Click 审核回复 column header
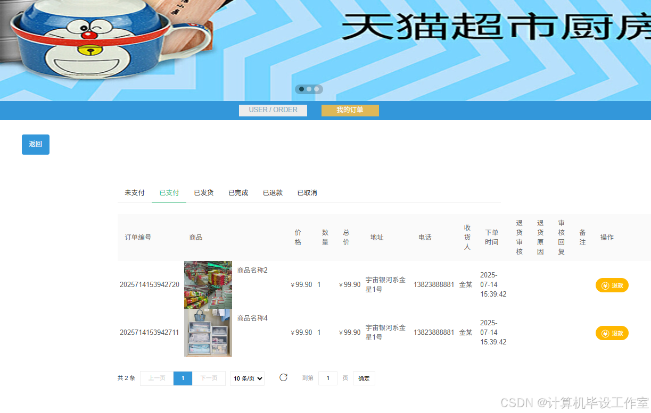This screenshot has height=413, width=651. click(x=562, y=238)
